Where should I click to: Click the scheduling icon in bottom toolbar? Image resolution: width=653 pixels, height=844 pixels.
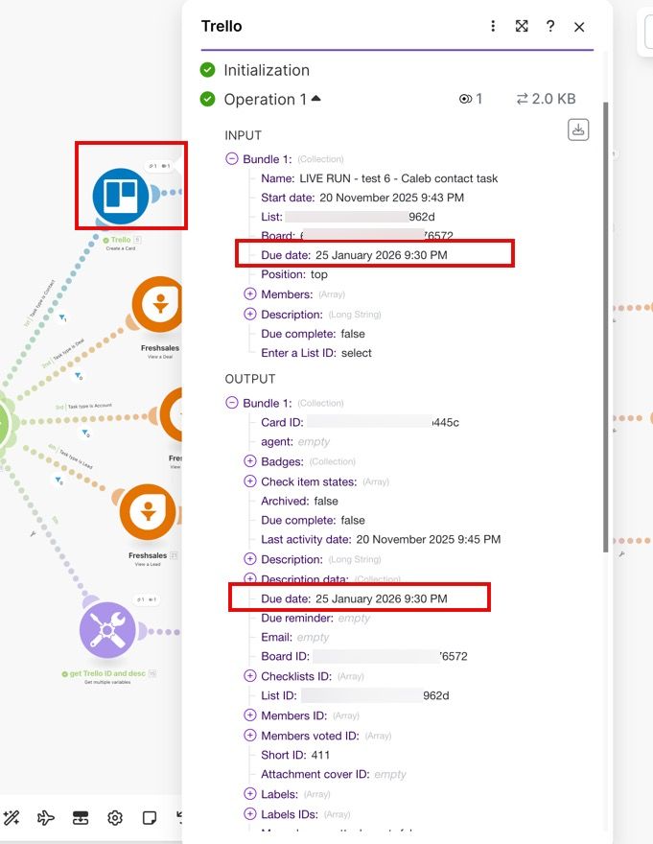pyautogui.click(x=81, y=818)
